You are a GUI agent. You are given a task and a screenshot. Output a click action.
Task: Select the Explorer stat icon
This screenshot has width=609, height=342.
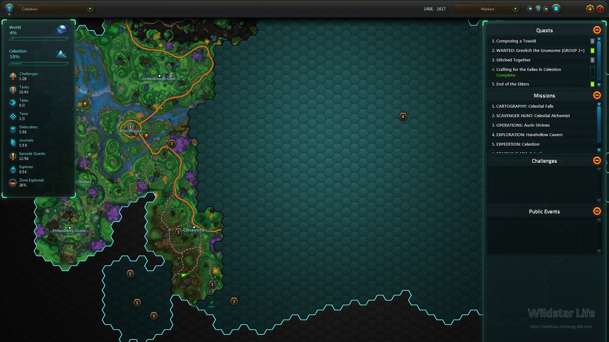[13, 169]
